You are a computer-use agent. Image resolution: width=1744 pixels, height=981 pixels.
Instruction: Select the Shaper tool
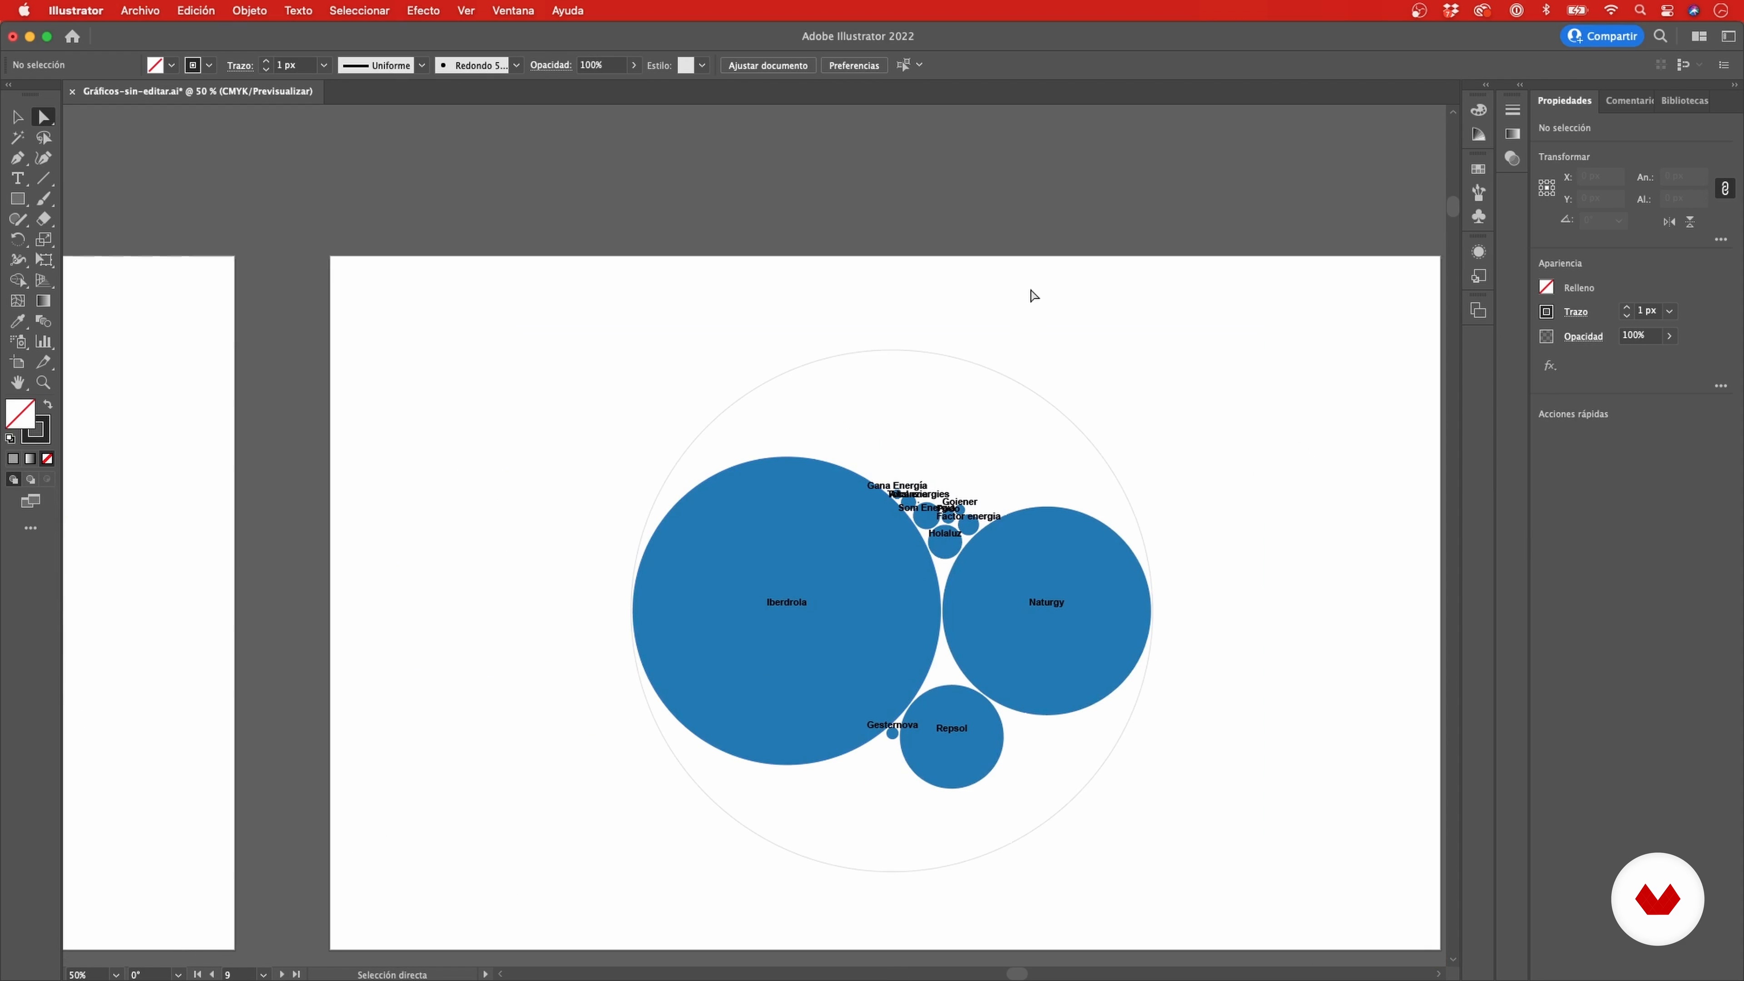(x=18, y=219)
